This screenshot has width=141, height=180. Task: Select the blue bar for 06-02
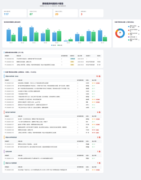(x=20, y=34)
